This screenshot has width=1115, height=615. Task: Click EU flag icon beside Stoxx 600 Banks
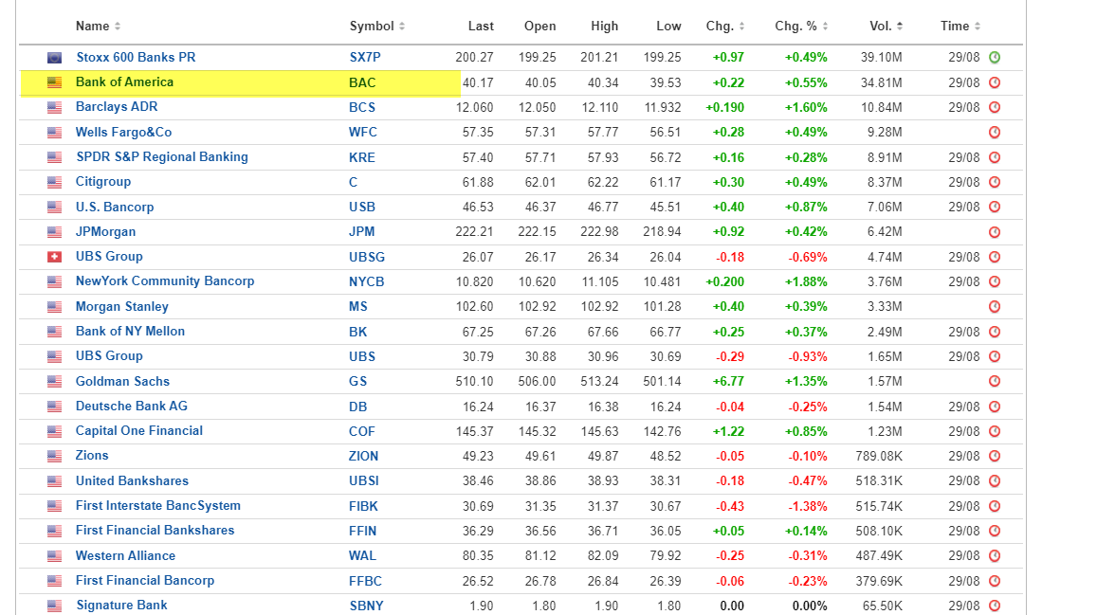pyautogui.click(x=55, y=58)
